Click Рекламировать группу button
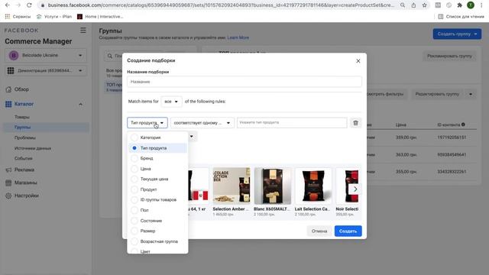Image resolution: width=489 pixels, height=275 pixels. 449,56
